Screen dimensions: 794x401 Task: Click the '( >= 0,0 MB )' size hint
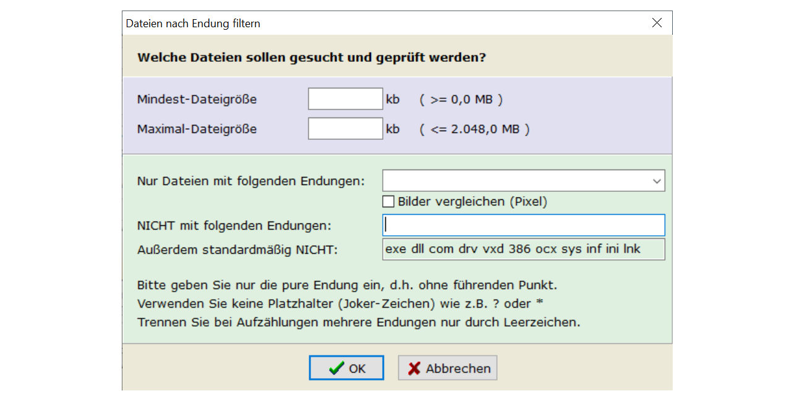point(461,99)
